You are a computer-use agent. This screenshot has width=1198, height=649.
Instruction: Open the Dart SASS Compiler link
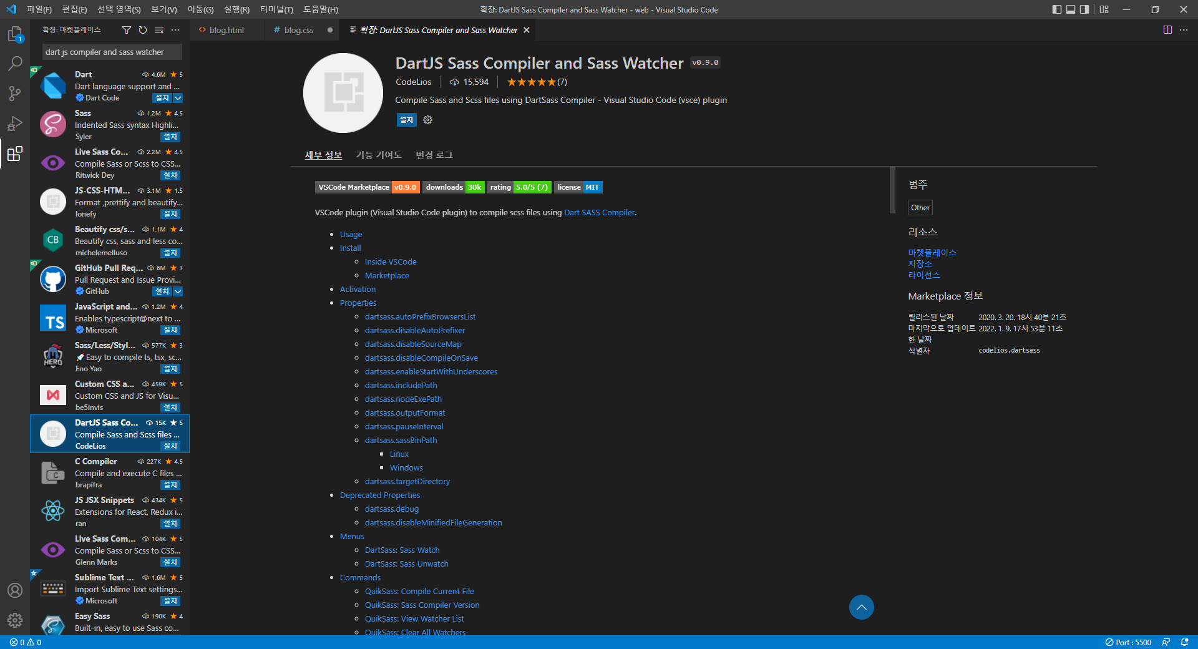[599, 212]
